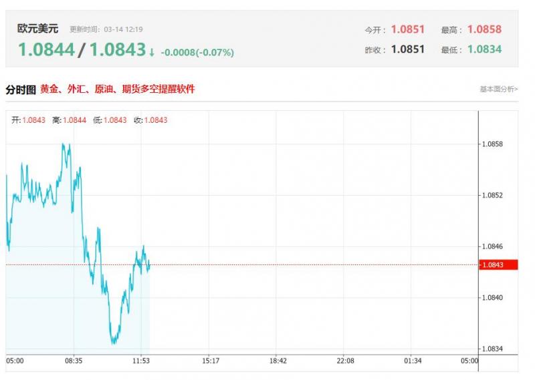Select the 分时图 heading tab
The height and width of the screenshot is (380, 535).
(x=21, y=89)
